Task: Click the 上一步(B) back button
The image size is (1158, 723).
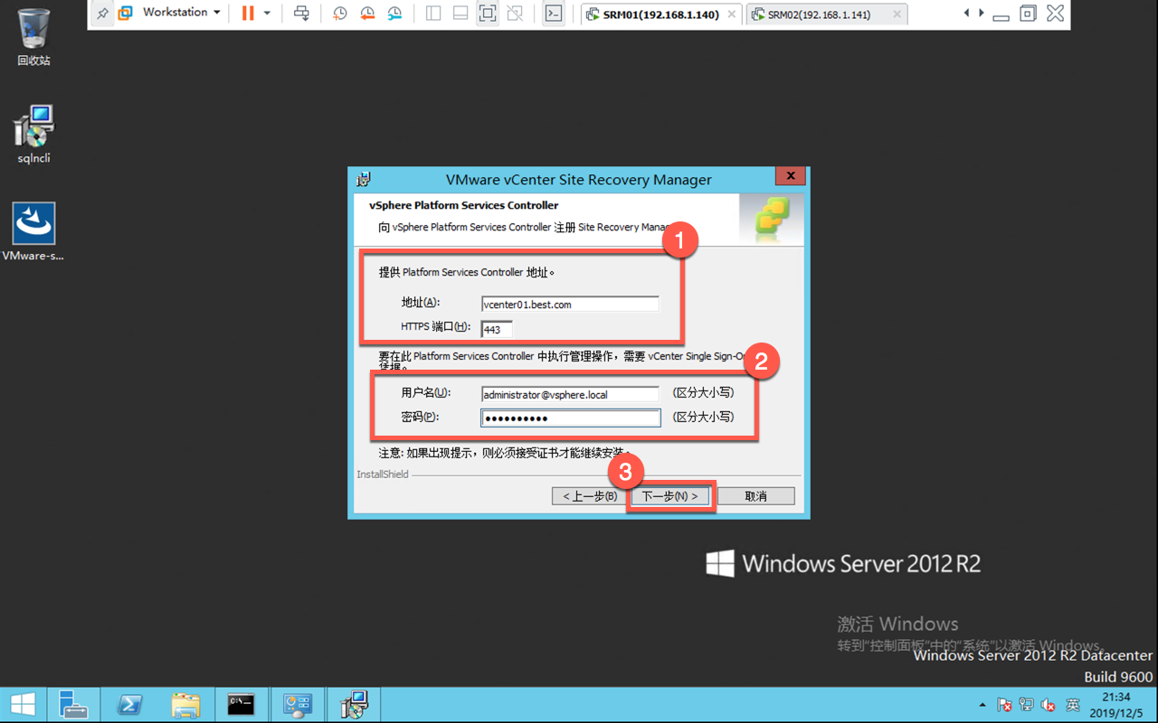Action: coord(590,496)
